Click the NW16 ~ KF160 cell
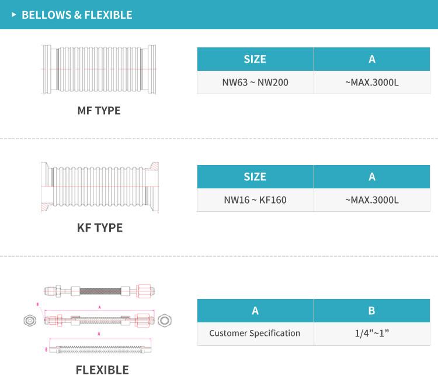The image size is (438, 375). pos(255,200)
